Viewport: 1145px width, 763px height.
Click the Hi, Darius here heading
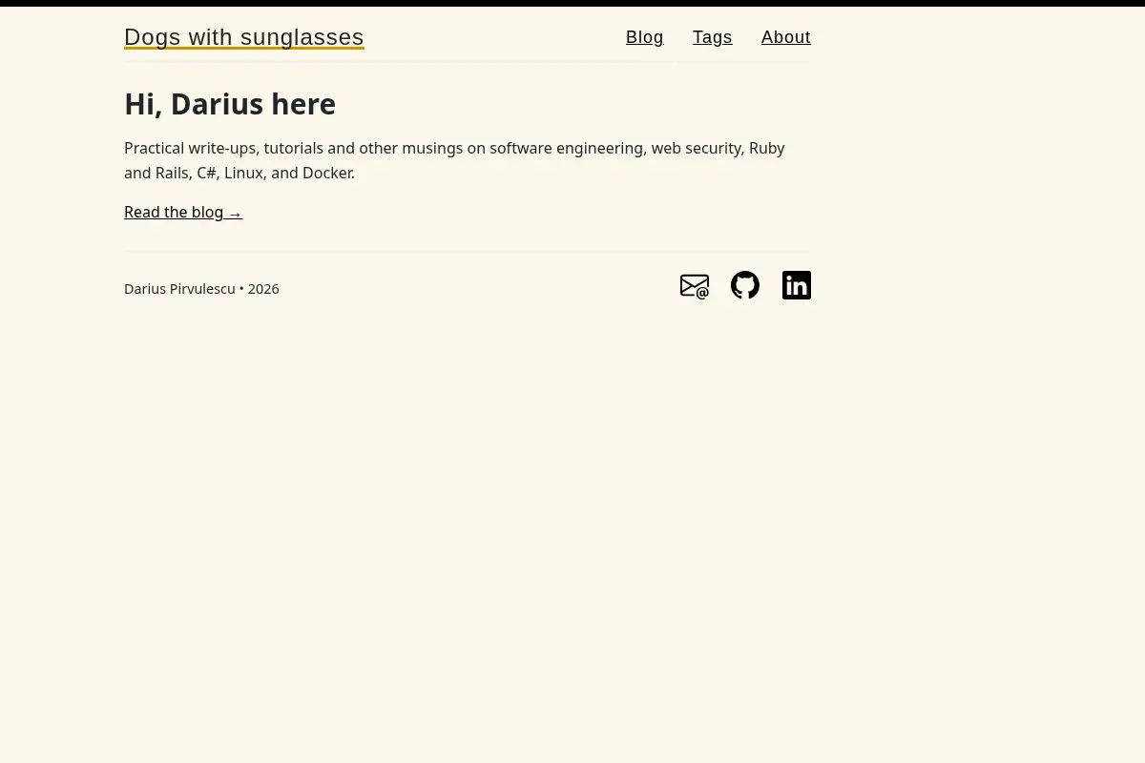tap(230, 104)
